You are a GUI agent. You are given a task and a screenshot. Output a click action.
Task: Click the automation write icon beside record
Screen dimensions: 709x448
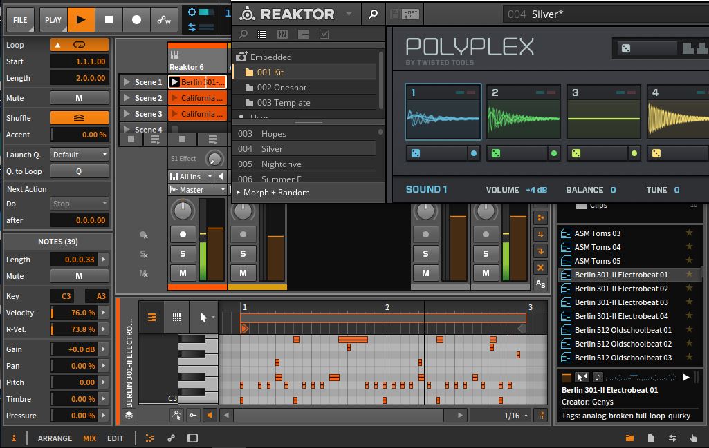tap(164, 20)
